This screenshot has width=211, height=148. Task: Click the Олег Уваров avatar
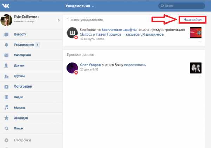72,68
